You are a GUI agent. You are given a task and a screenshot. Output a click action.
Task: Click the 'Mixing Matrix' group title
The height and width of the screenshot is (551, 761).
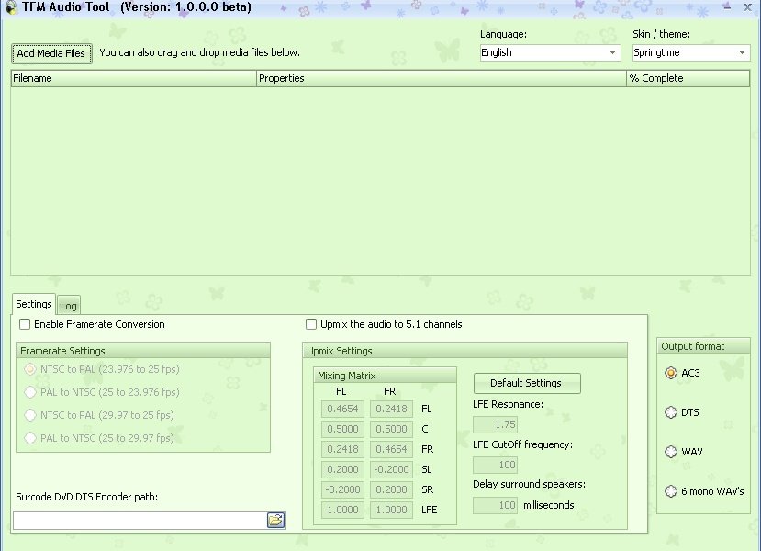click(346, 376)
